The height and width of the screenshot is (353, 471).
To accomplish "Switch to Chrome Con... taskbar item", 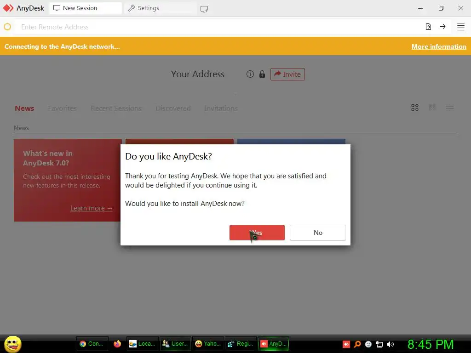I will click(92, 344).
